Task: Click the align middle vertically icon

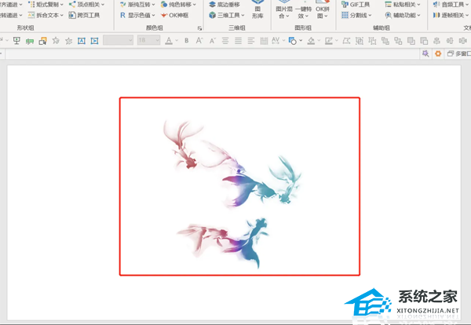Action: coord(450,41)
